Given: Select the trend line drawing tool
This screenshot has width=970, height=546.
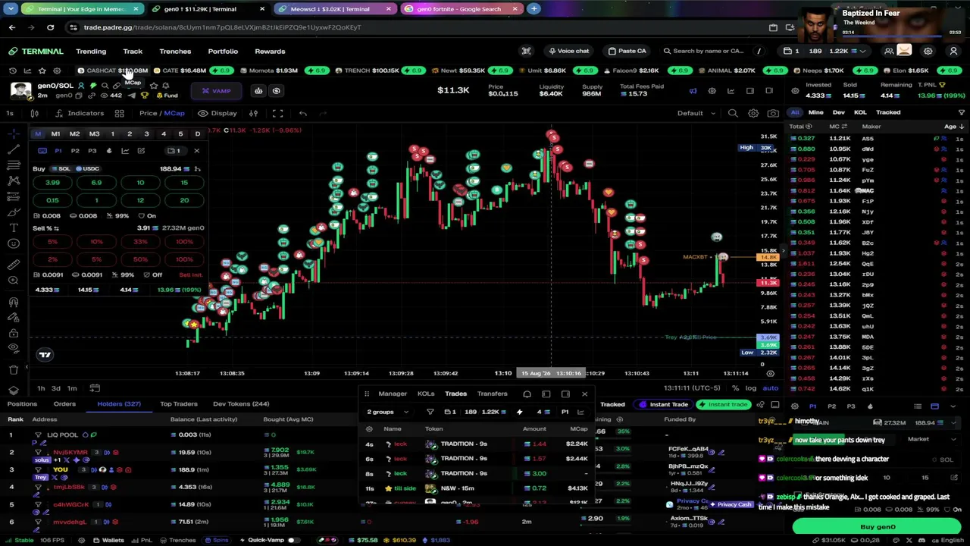Looking at the screenshot, I should tap(14, 149).
